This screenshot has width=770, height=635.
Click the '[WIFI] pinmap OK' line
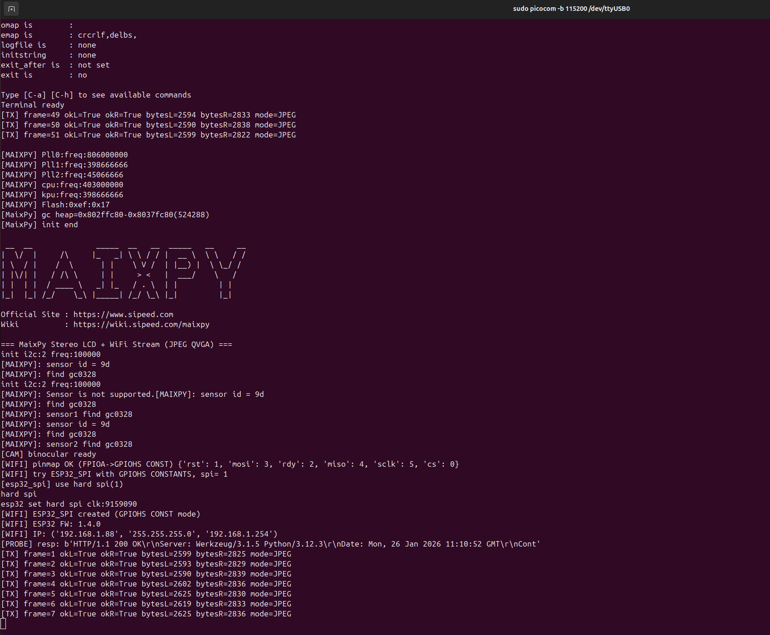229,464
